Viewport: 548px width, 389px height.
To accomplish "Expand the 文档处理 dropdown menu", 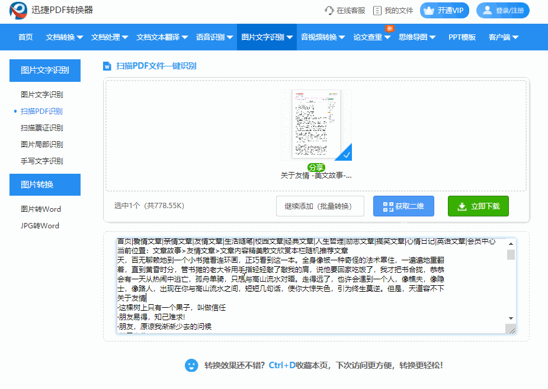I will pyautogui.click(x=110, y=37).
